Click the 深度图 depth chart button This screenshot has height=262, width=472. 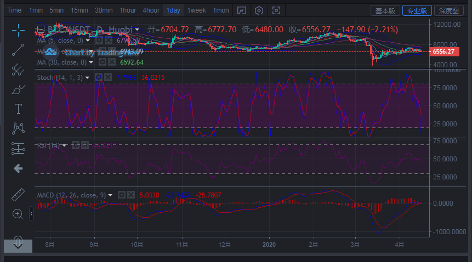pos(448,10)
